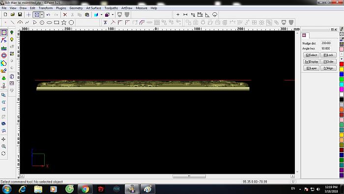
Task: Pick the Pan four-arrow move tool
Action: [3, 139]
